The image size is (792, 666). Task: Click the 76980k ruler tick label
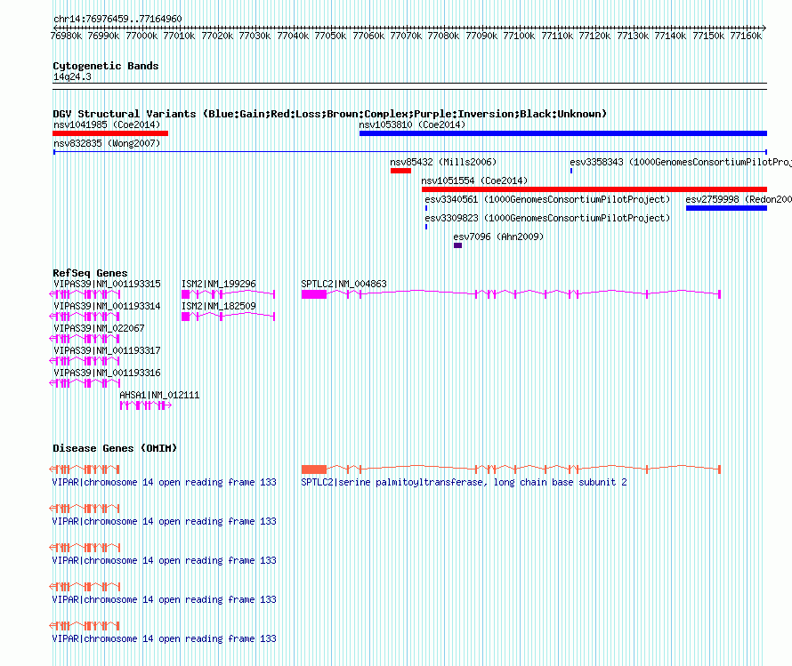point(66,36)
